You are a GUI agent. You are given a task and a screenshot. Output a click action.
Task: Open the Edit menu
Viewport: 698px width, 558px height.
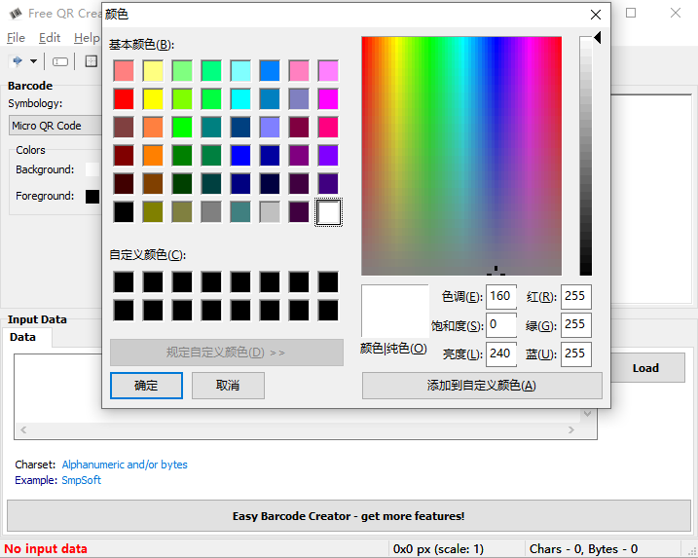click(50, 38)
